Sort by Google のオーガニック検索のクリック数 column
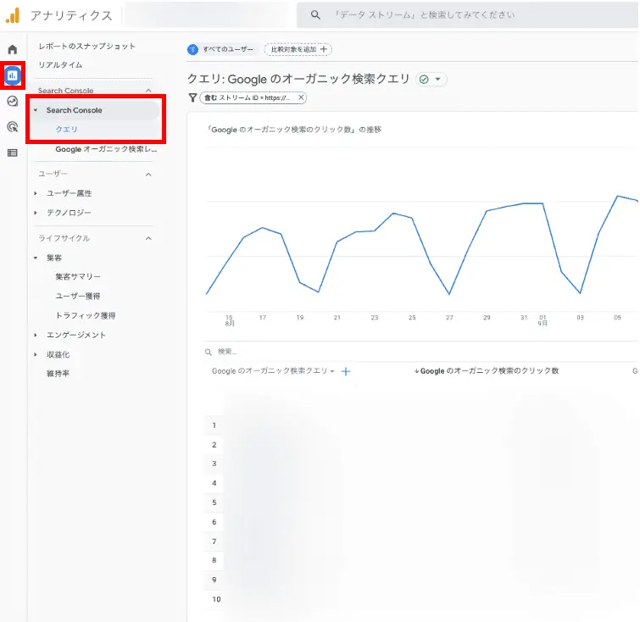 coord(487,371)
